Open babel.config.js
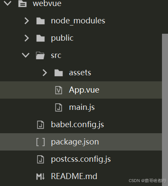This screenshot has height=186, width=168. pos(78,125)
